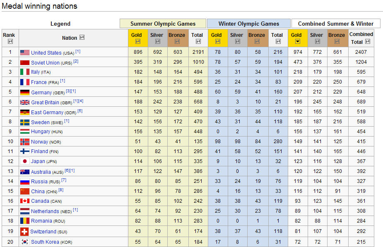
Task: Click the Japan flag icon
Action: (25, 161)
